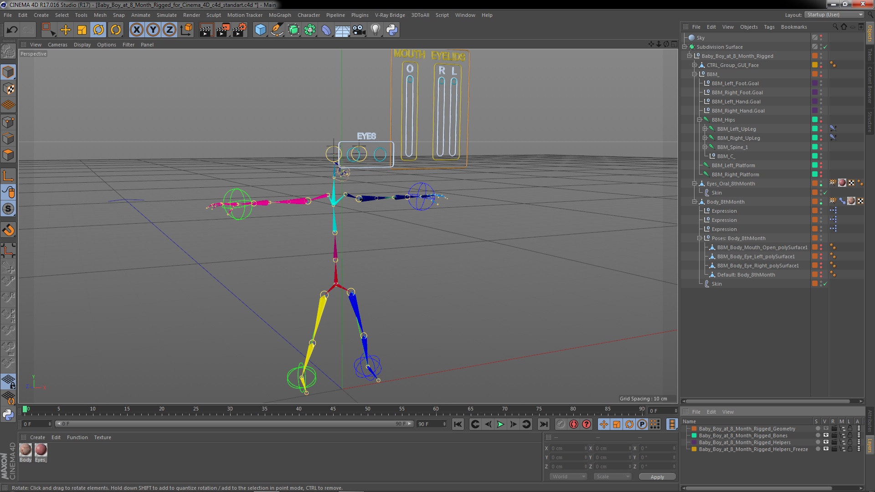875x492 pixels.
Task: Go to end of animation
Action: coord(543,424)
